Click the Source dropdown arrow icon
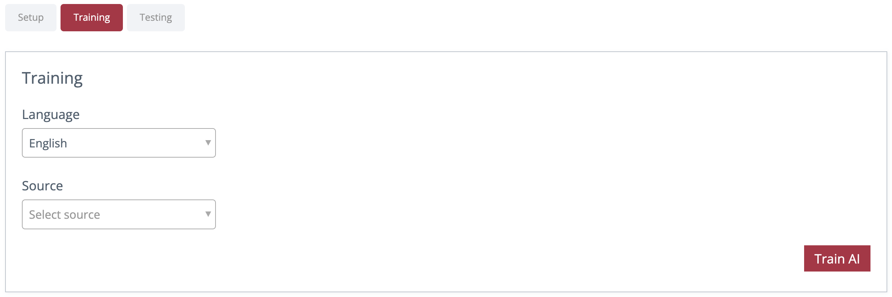 pyautogui.click(x=208, y=214)
